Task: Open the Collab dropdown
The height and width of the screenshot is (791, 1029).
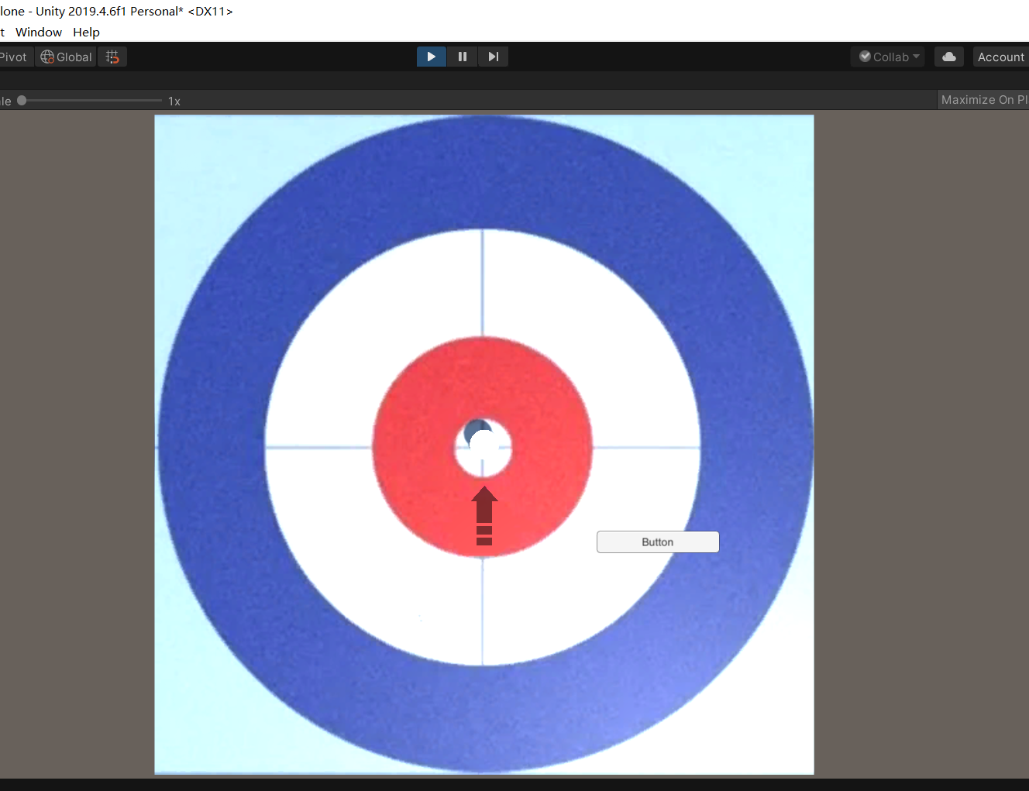Action: tap(888, 57)
